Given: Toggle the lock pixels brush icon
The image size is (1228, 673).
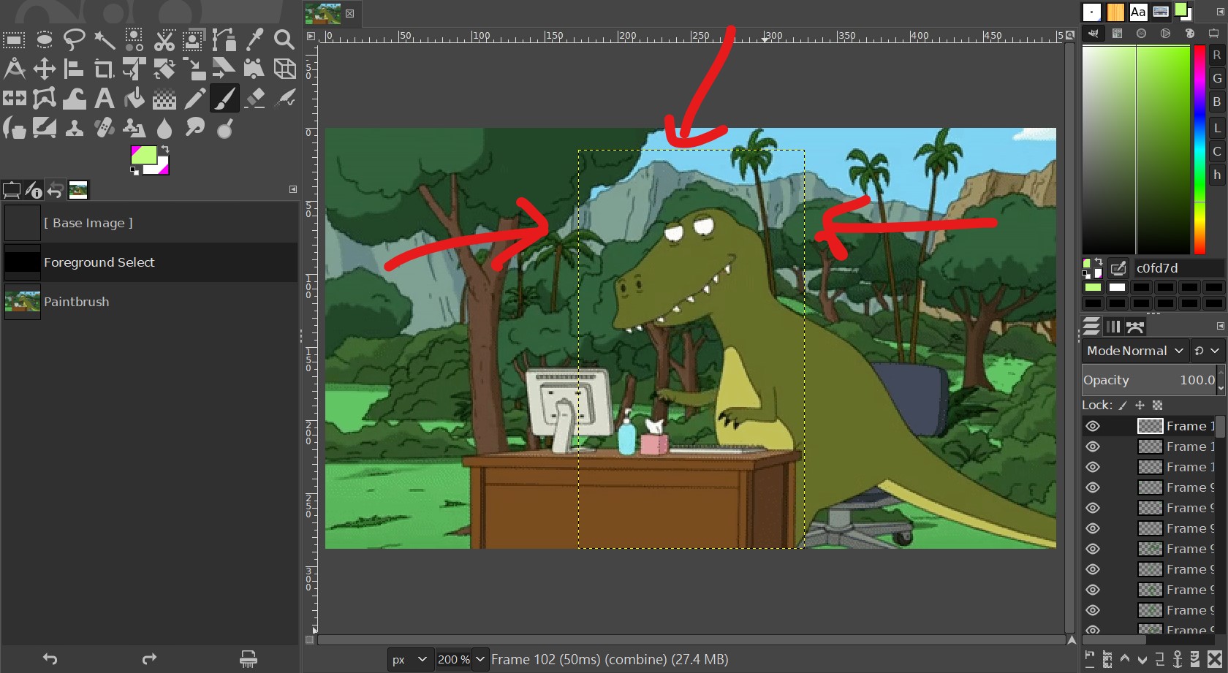Looking at the screenshot, I should tap(1123, 406).
